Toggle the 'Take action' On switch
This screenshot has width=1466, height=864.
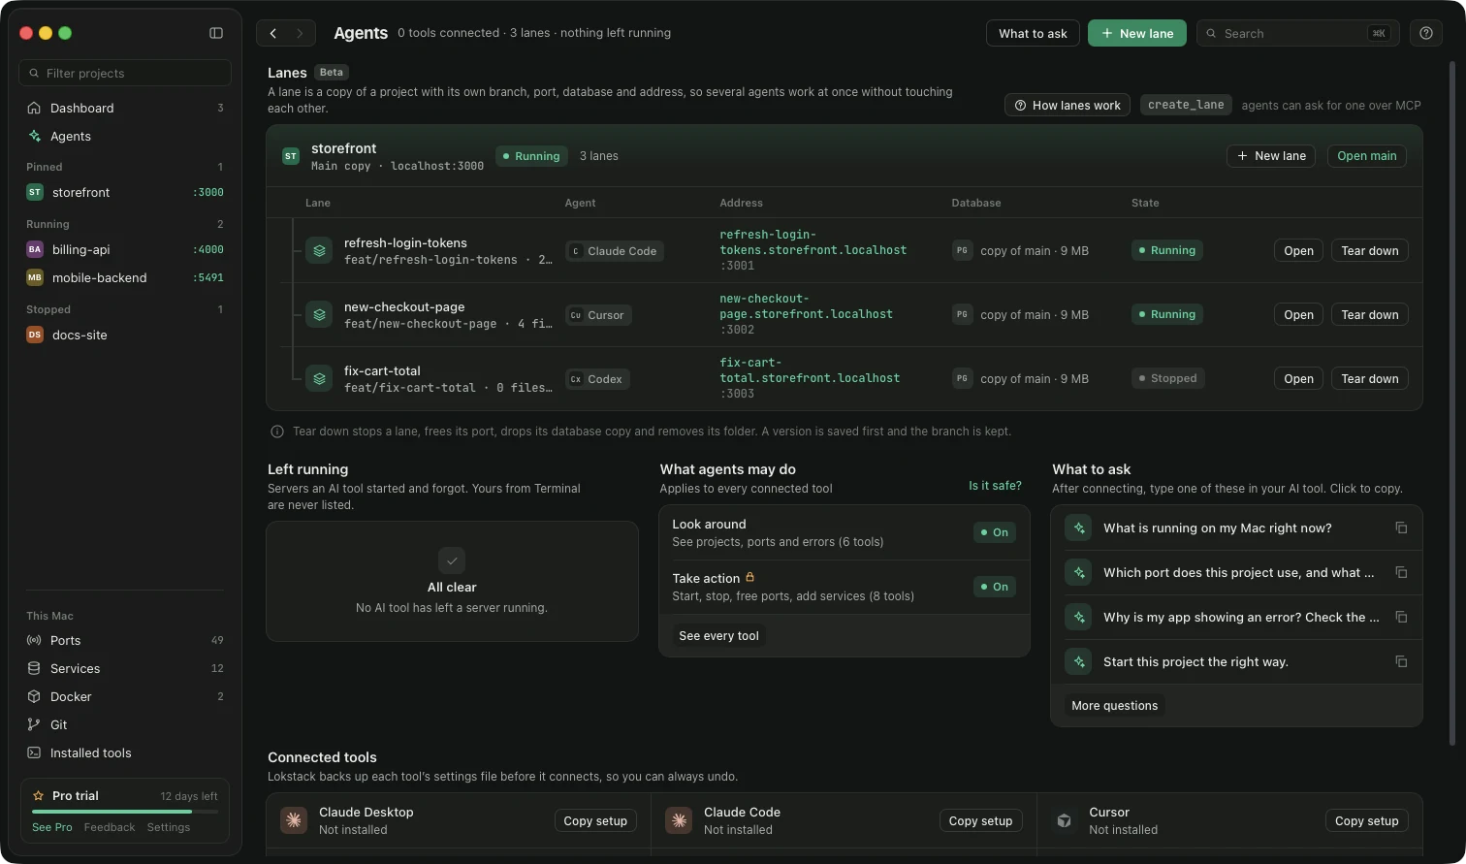pyautogui.click(x=994, y=587)
